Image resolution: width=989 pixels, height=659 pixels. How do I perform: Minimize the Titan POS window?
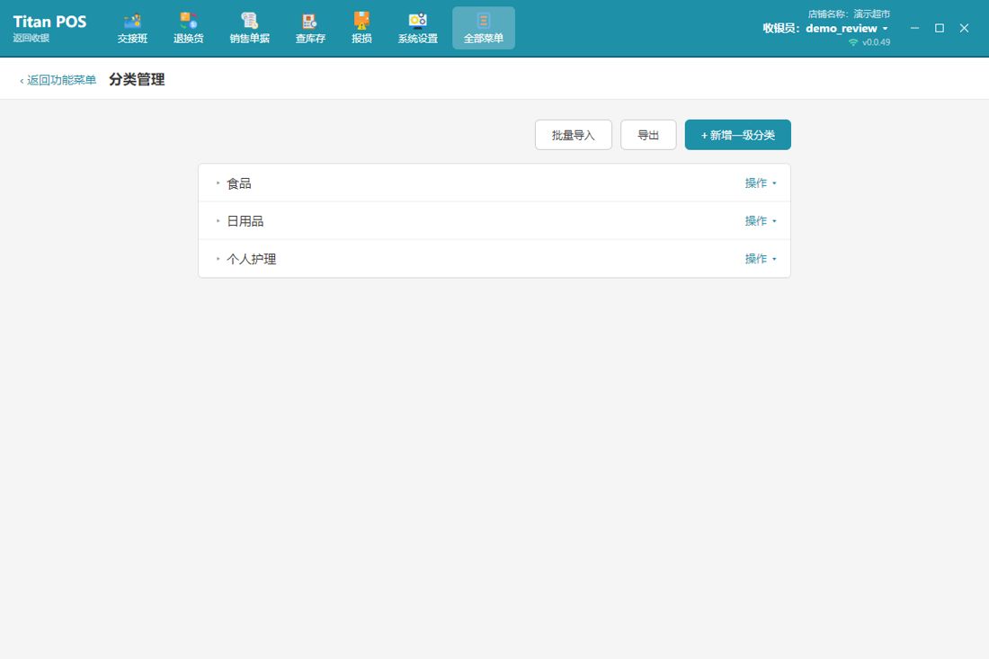coord(914,28)
